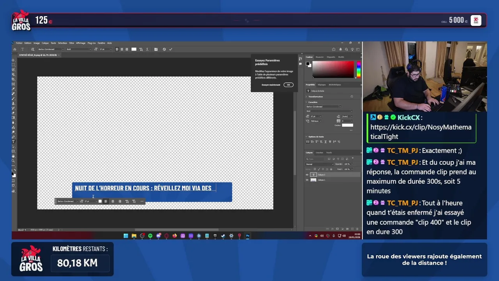Click the more options dots in Caractère section
This screenshot has height=281, width=499.
pos(351,130)
